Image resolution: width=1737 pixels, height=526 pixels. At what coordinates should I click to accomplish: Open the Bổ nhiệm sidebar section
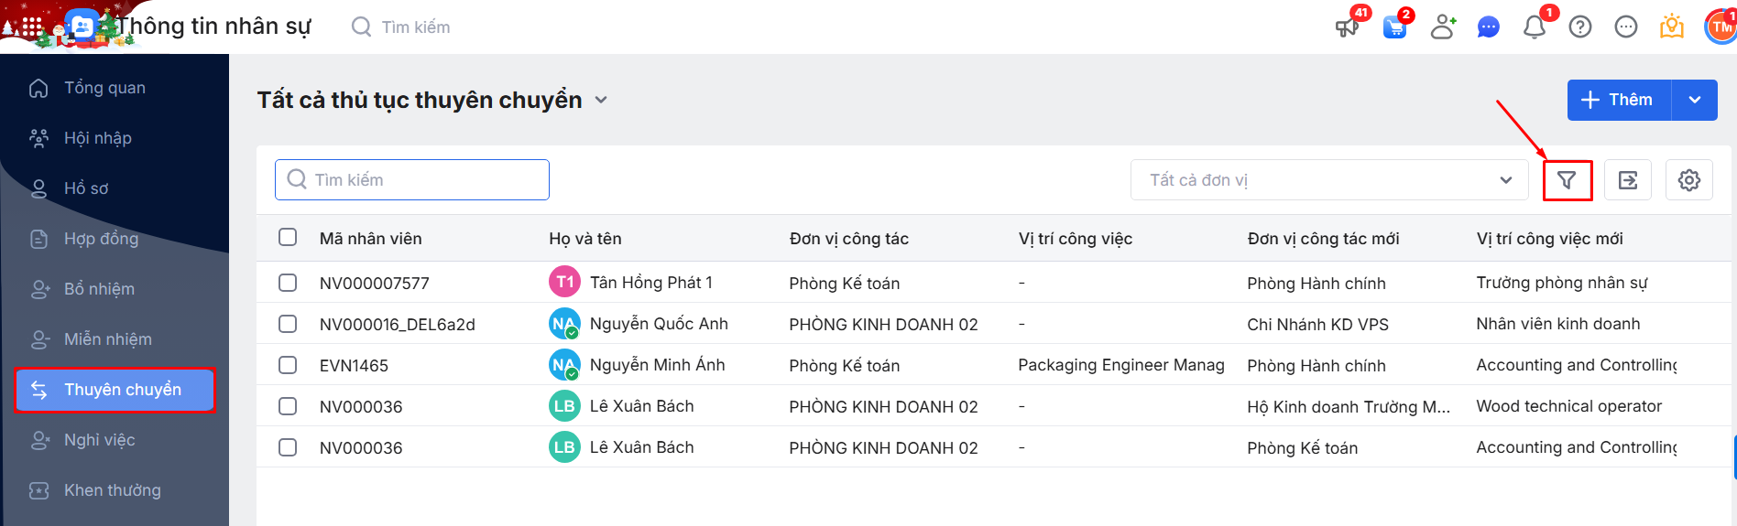coord(99,289)
